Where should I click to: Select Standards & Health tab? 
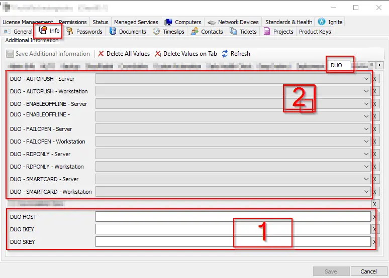pyautogui.click(x=288, y=22)
